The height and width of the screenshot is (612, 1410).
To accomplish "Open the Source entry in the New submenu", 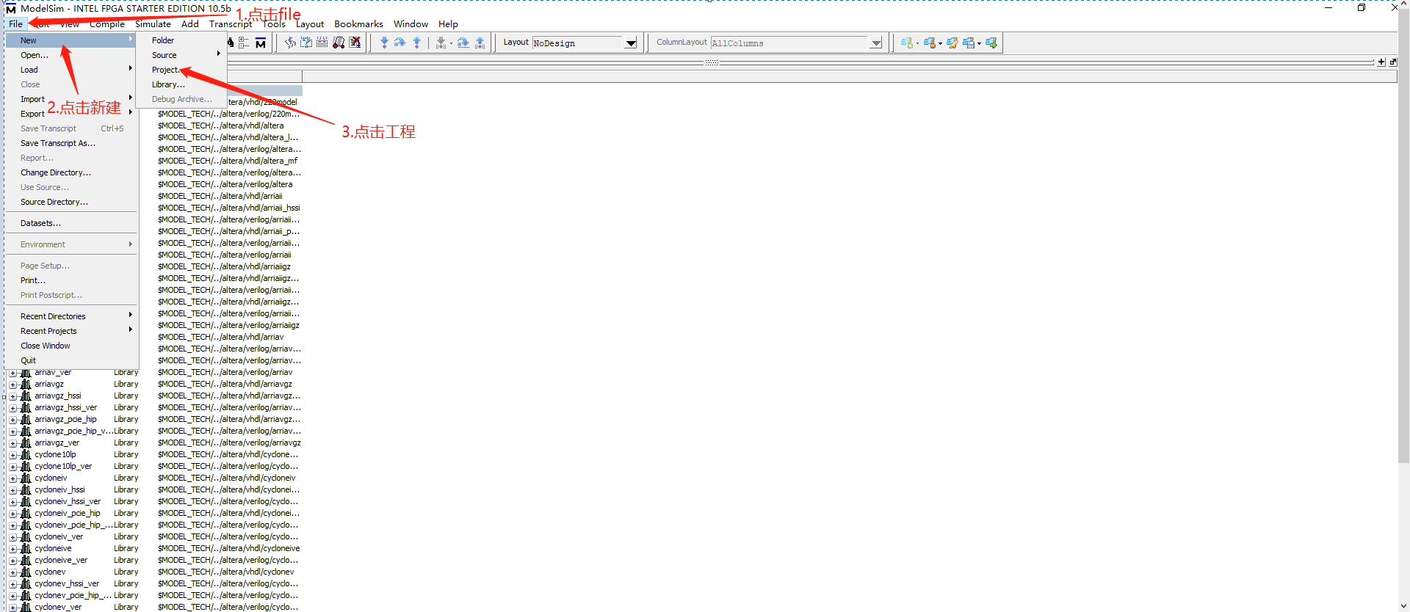I will 181,55.
